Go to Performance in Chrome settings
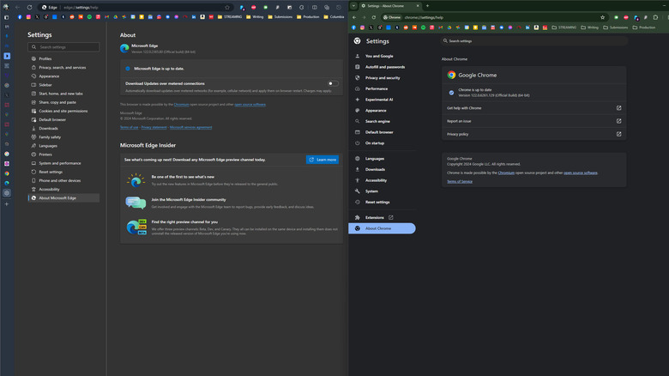This screenshot has height=376, width=669. [376, 88]
